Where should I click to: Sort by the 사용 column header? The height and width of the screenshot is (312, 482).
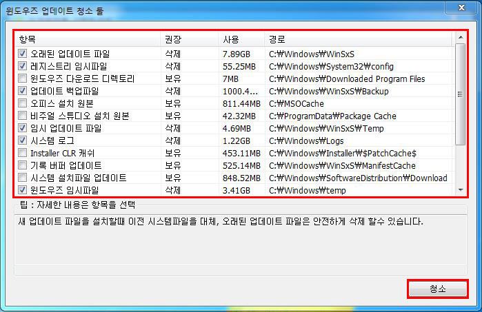[241, 39]
